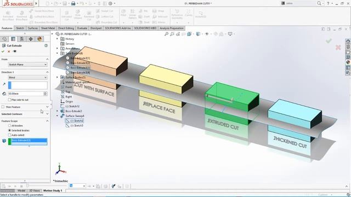351x197 pixels.
Task: Click the SOLIDWORKS logo button
Action: point(18,4)
